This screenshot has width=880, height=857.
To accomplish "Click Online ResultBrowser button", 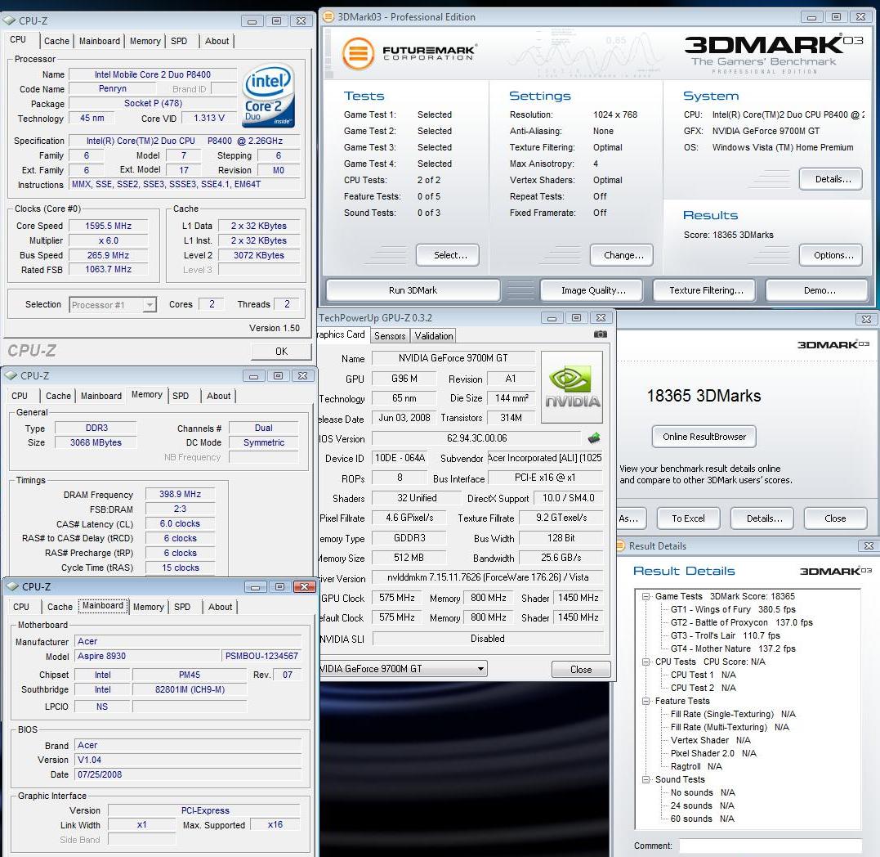I will tap(704, 437).
